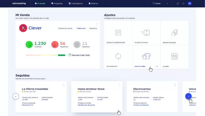Open the Órdenes tab
The image size is (205, 116).
pyautogui.click(x=93, y=4)
